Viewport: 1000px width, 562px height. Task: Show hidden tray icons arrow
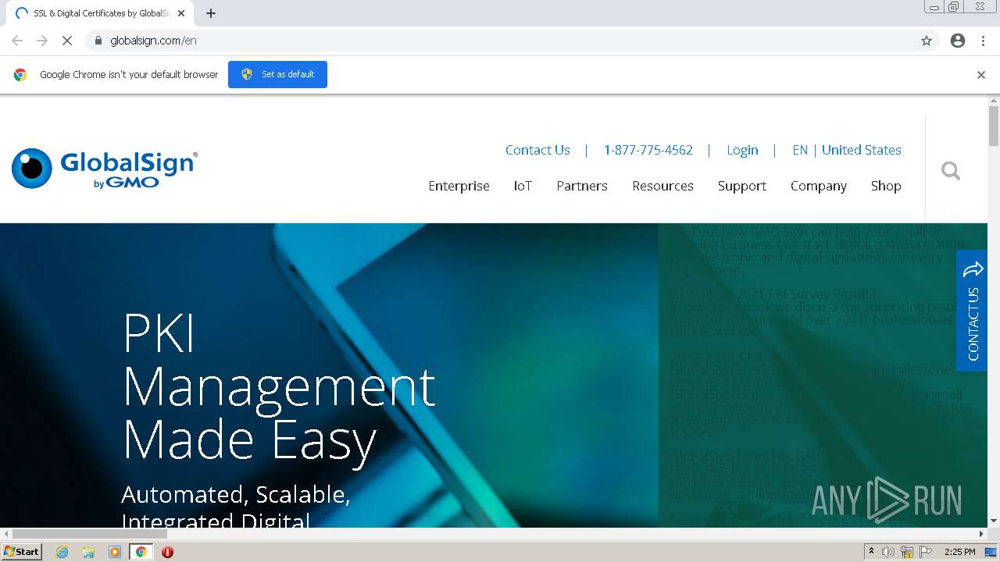click(871, 552)
